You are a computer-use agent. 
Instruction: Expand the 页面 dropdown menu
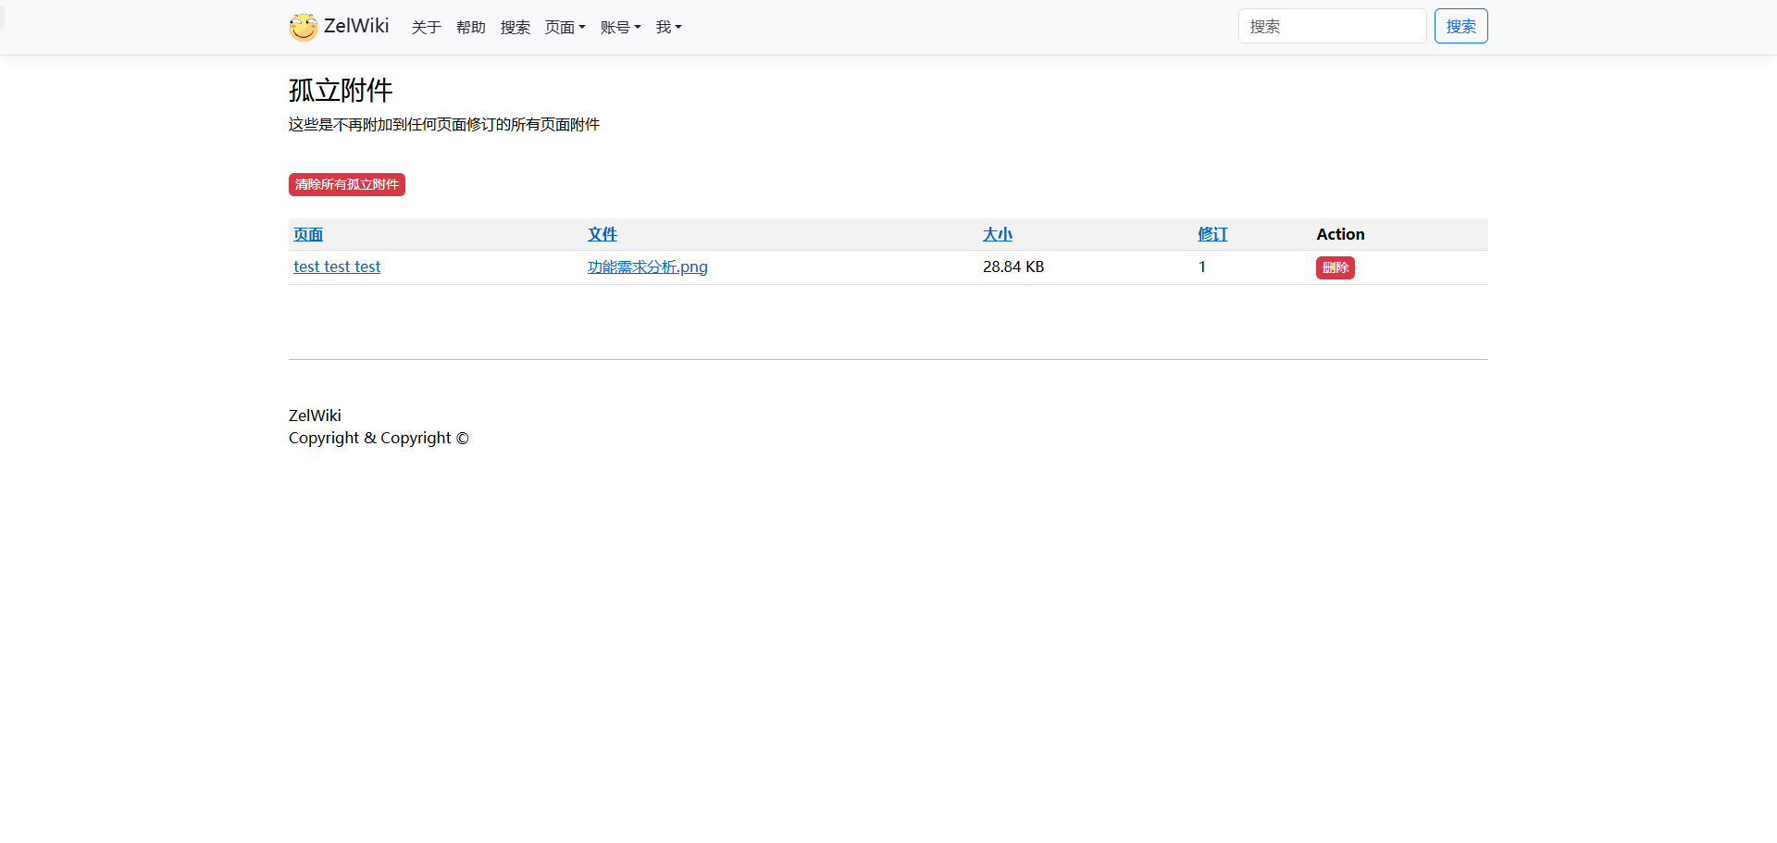tap(565, 28)
